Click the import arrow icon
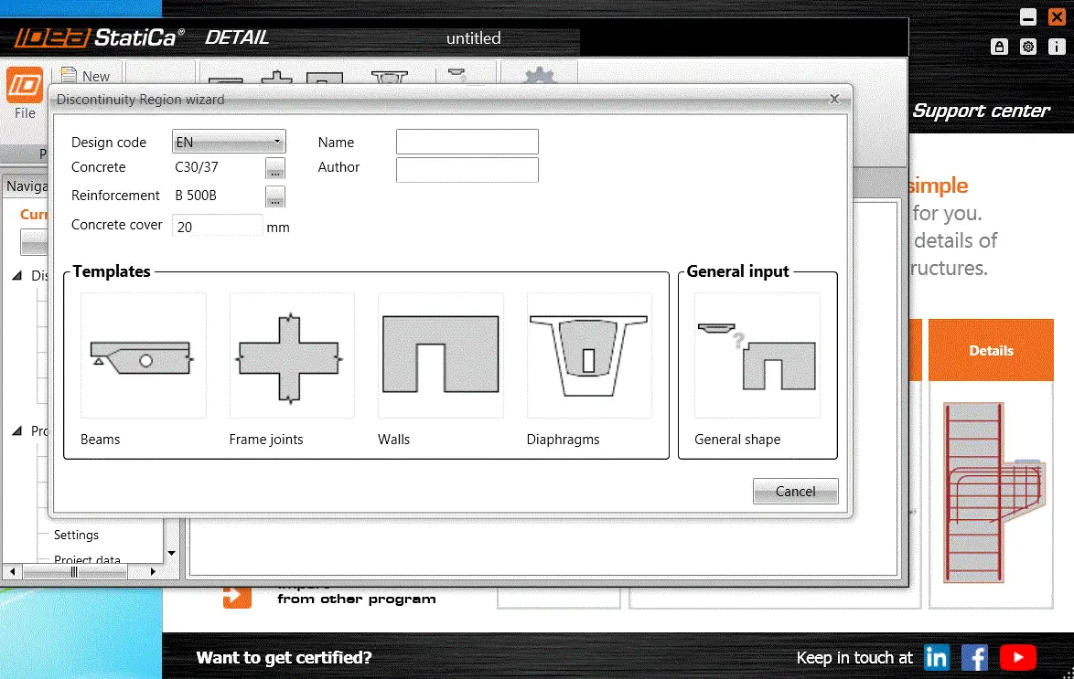Viewport: 1074px width, 679px height. click(237, 595)
